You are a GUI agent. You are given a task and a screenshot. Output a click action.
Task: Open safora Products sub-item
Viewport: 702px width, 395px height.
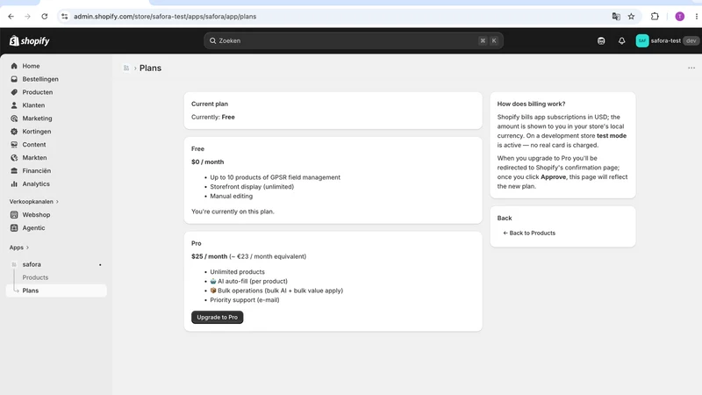point(35,277)
